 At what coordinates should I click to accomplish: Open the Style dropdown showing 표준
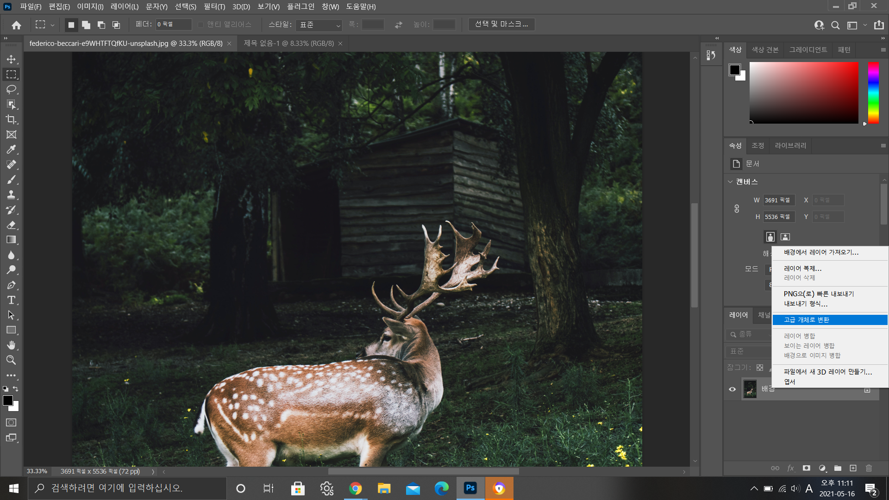point(319,25)
